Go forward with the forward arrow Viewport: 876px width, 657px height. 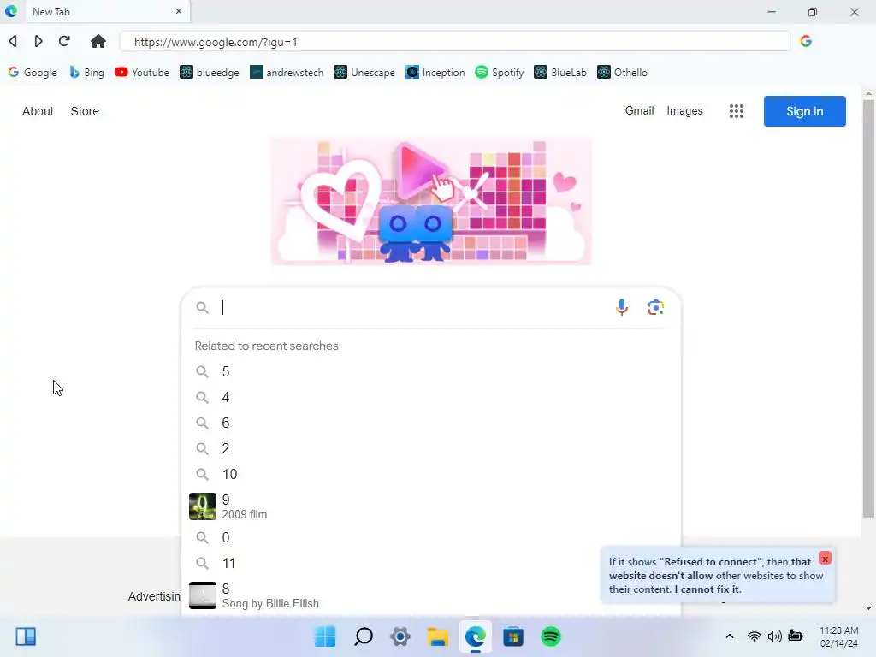coord(38,41)
